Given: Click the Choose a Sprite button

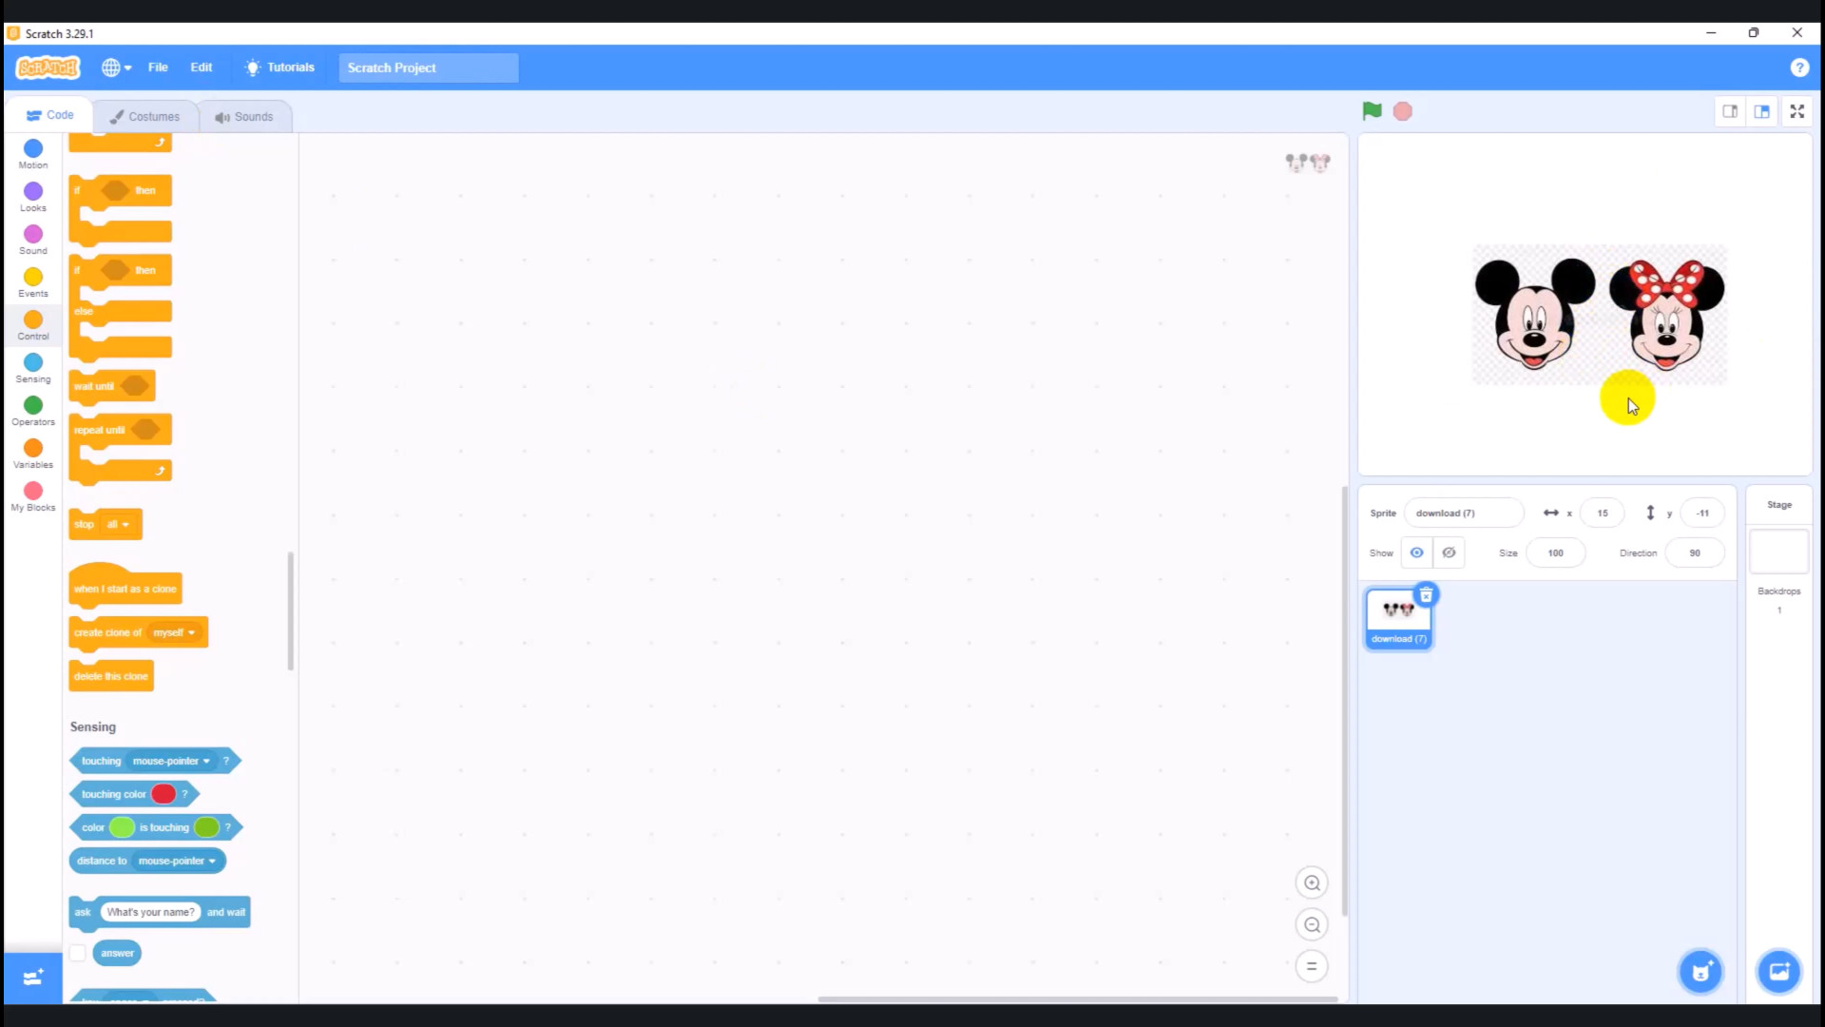Looking at the screenshot, I should (1700, 972).
